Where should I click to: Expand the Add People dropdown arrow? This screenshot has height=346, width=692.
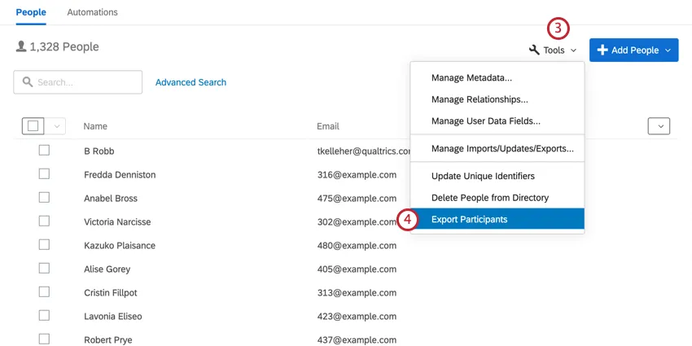pos(668,50)
